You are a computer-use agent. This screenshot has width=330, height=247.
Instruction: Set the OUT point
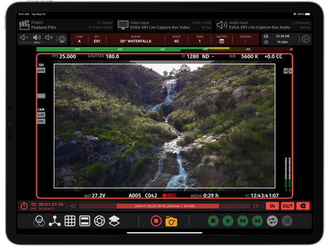pos(288,206)
